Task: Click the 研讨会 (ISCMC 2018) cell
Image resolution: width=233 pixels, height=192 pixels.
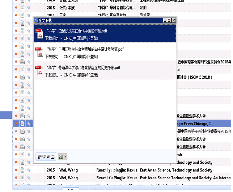Action: tap(195, 77)
